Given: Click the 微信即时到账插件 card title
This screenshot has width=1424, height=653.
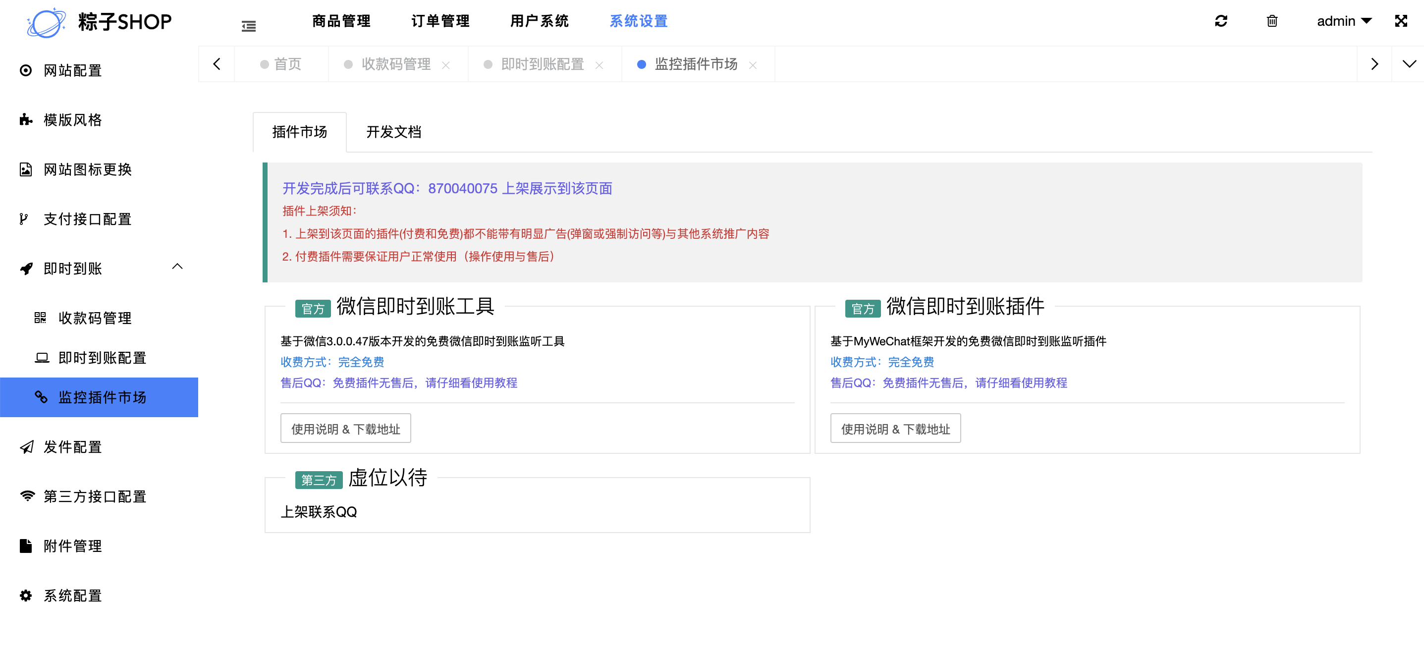Looking at the screenshot, I should click(x=965, y=306).
